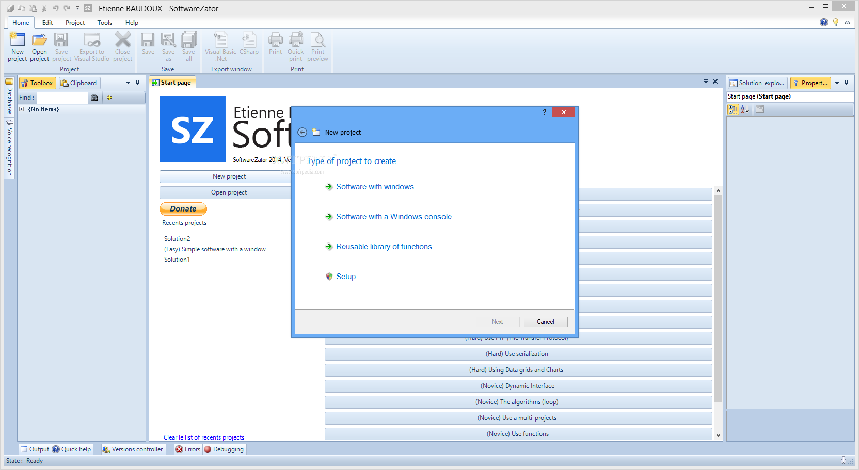Pin the Toolbox panel with pushpin
The image size is (859, 470).
[138, 83]
